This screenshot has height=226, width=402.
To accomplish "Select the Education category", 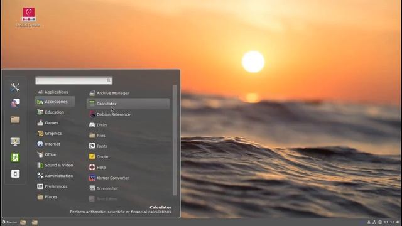I will pos(55,112).
